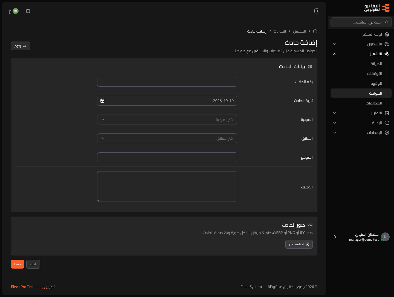Viewport: 394px width, 297px height.
Task: Focus the رقم الحادث input field
Action: 167,82
